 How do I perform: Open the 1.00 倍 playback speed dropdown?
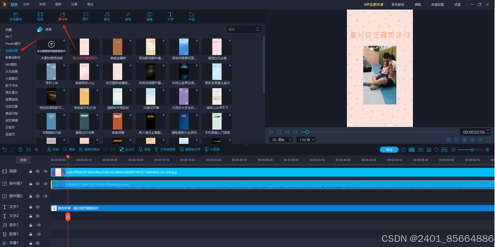tap(306, 139)
